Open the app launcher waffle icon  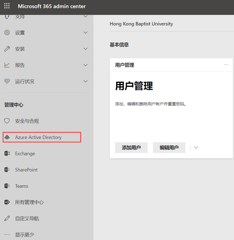point(7,6)
